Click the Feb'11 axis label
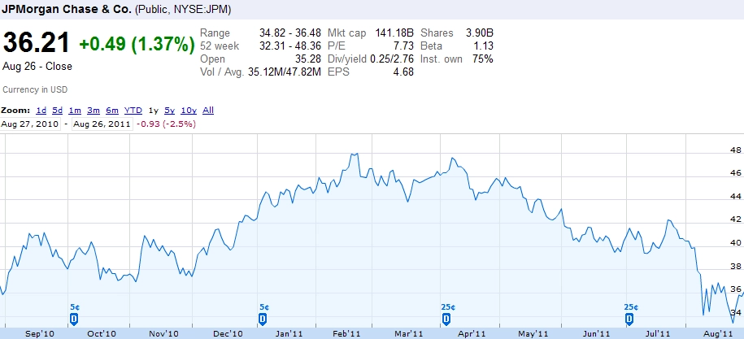The height and width of the screenshot is (339, 744). click(346, 334)
